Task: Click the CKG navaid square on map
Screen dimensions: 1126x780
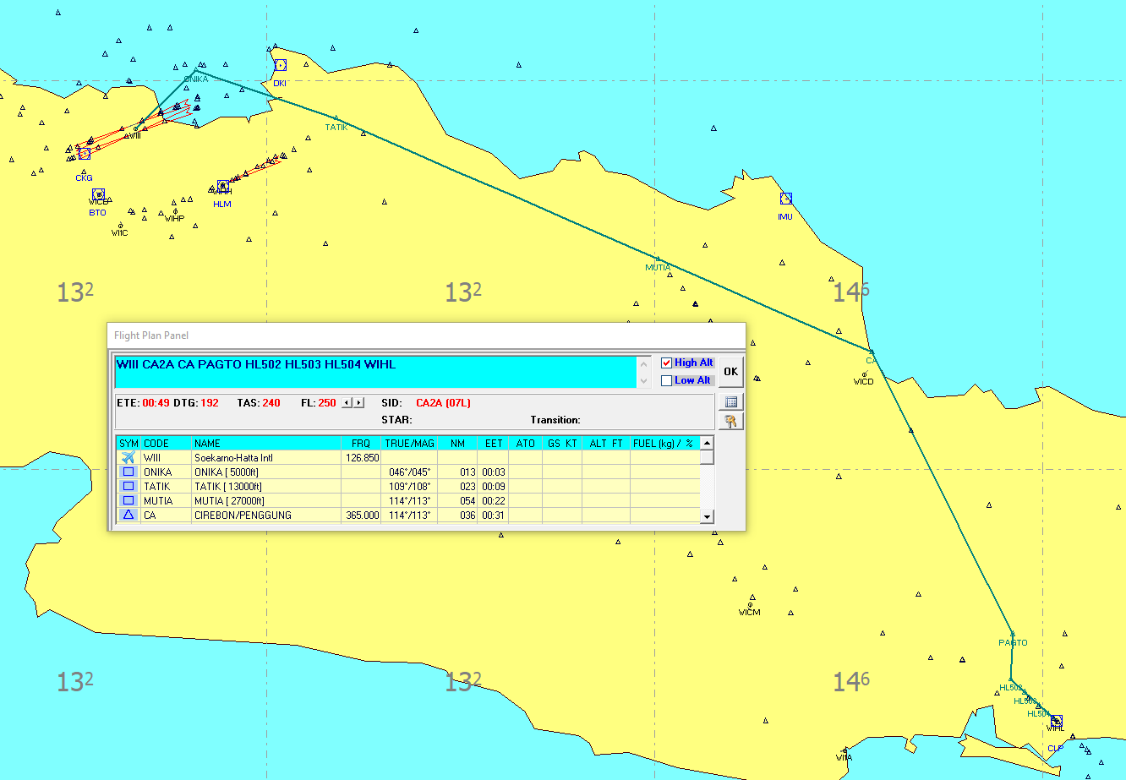Action: [84, 154]
